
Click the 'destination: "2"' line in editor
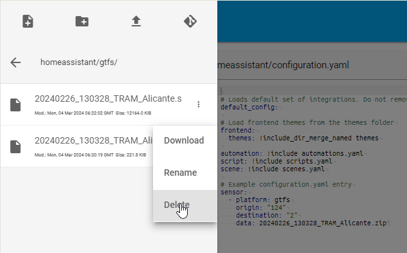[x=267, y=215]
